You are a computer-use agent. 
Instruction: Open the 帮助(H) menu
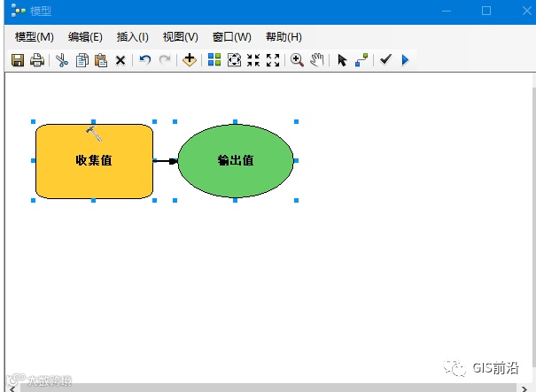coord(284,37)
